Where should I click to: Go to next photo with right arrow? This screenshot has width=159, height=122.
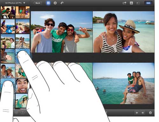pos(142,113)
